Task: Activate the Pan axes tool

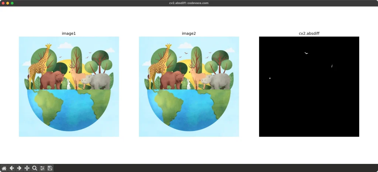Action: coord(27,168)
